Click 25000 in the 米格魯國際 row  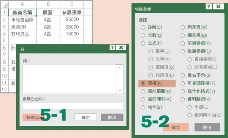(72, 19)
